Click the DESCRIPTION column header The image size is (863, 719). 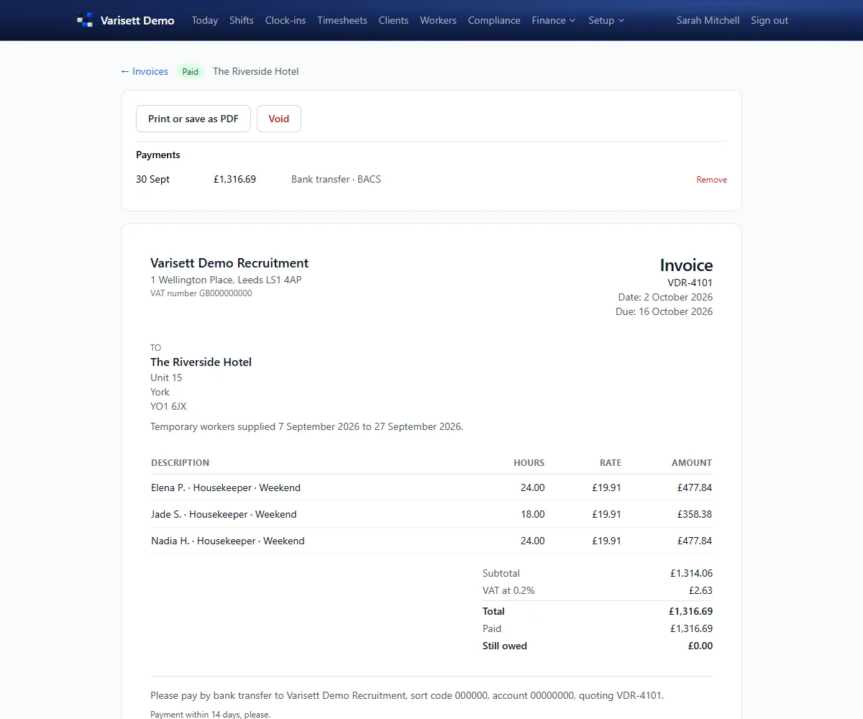pyautogui.click(x=180, y=463)
